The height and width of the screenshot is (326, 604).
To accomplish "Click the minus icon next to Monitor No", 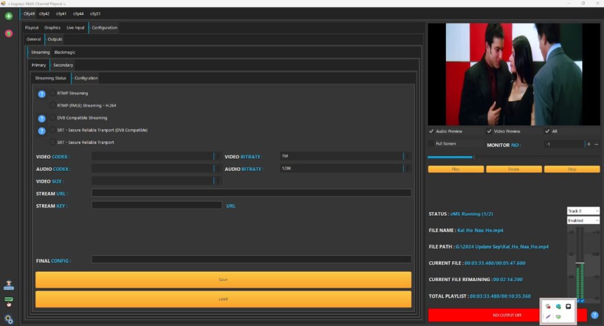I will (596, 144).
